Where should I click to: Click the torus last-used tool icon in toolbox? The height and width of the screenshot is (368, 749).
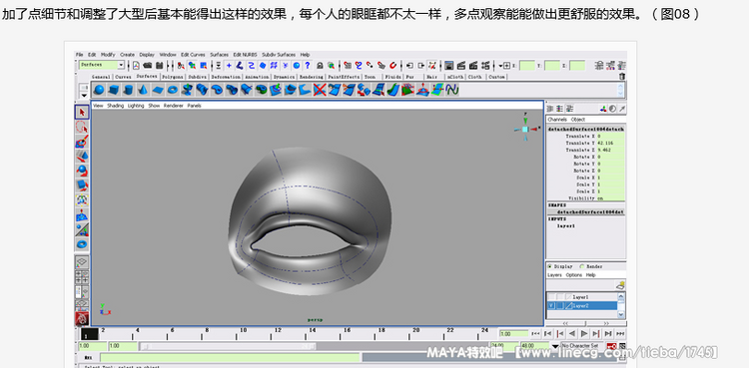(82, 244)
